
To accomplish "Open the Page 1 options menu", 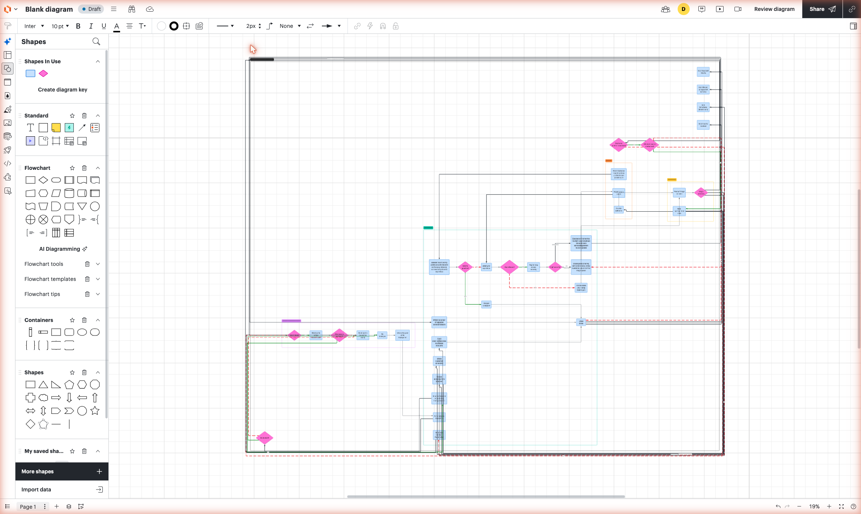I will coord(45,506).
